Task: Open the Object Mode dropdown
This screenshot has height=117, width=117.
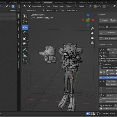Action: pyautogui.click(x=36, y=6)
